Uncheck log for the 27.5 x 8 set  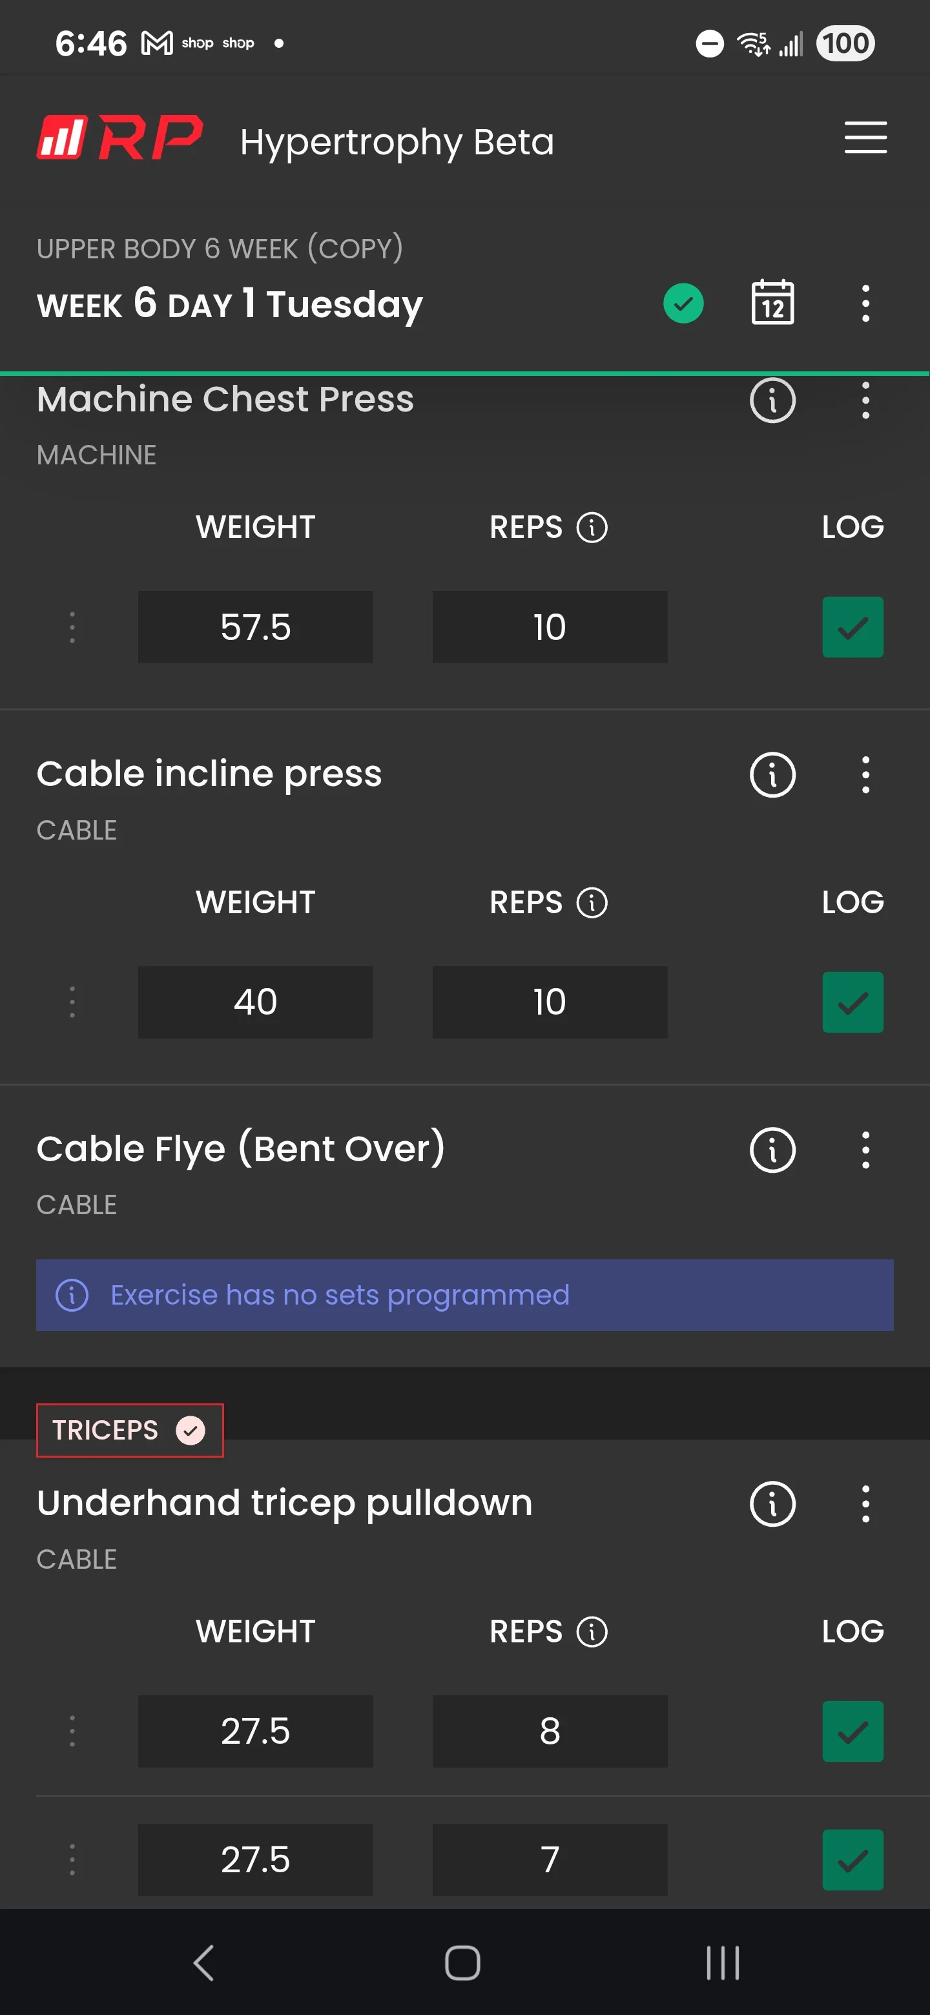click(852, 1731)
